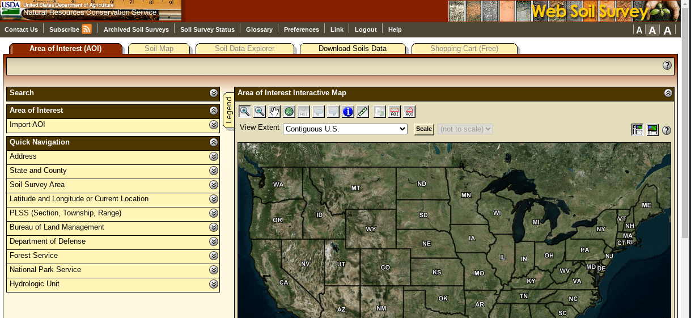The width and height of the screenshot is (691, 318).
Task: Set the largest text size A
Action: click(668, 31)
